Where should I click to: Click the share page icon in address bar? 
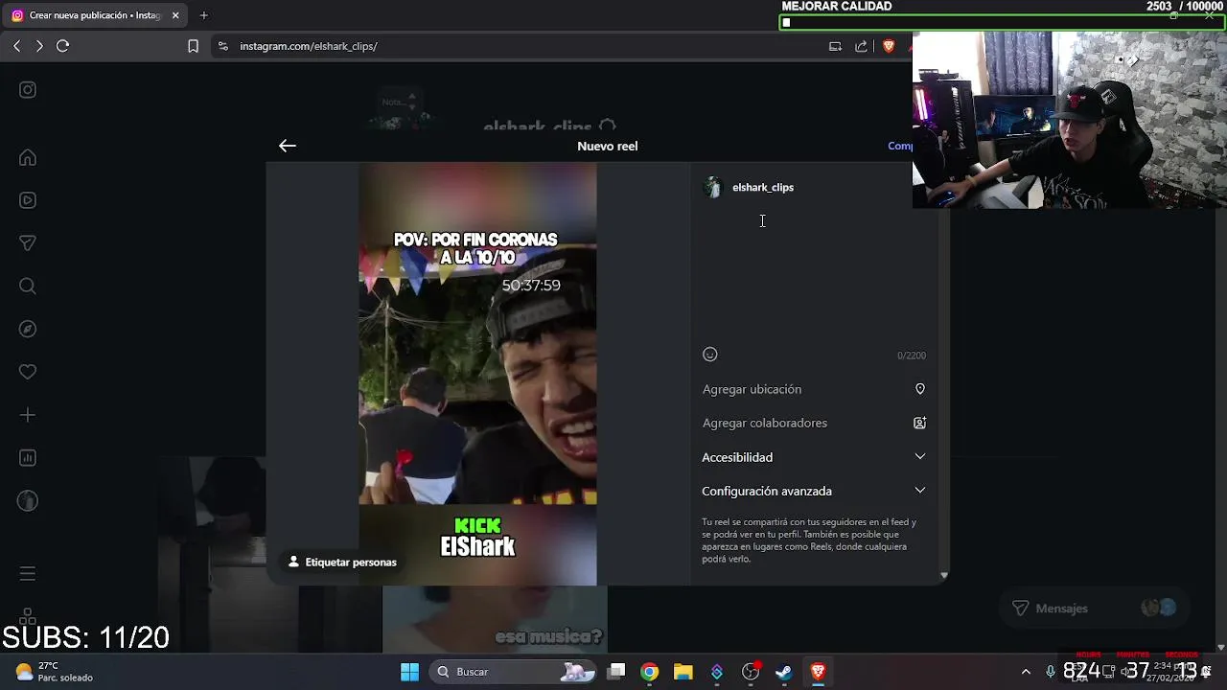click(861, 46)
